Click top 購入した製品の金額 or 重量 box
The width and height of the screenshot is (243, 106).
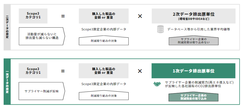[x=104, y=16]
